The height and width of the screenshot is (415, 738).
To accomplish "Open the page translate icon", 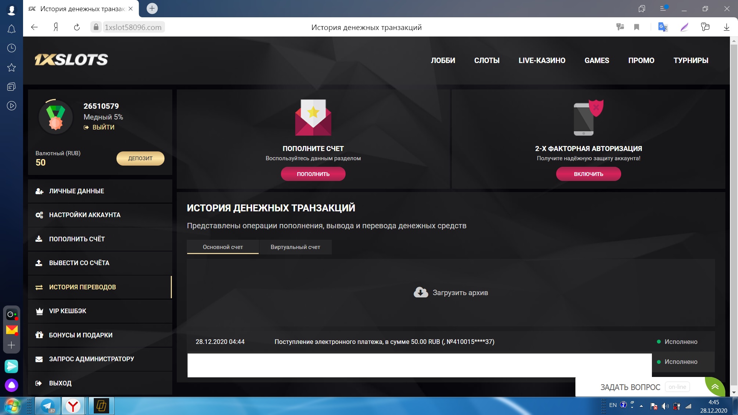I will coord(662,27).
